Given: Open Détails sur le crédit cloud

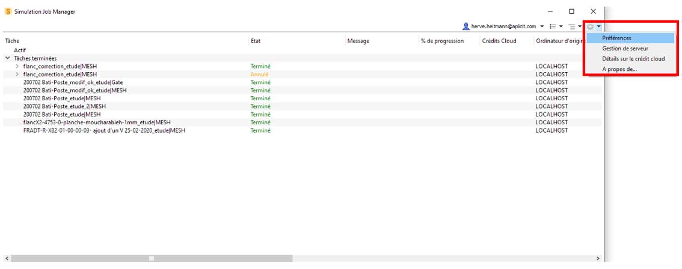Looking at the screenshot, I should 633,59.
